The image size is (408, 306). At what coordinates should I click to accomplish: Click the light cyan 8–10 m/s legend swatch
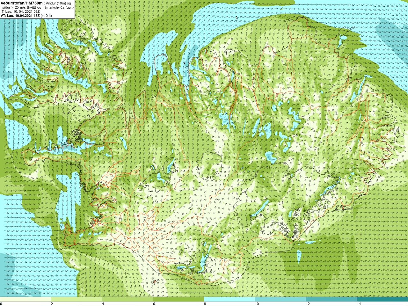[x=229, y=299]
